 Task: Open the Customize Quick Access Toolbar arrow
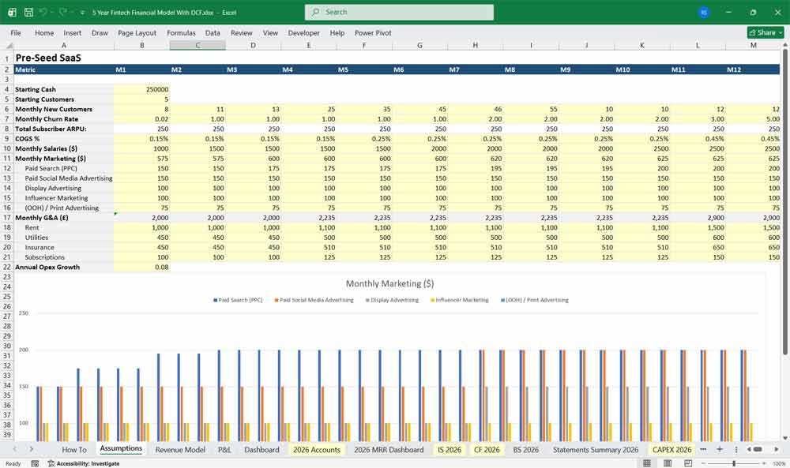point(82,13)
